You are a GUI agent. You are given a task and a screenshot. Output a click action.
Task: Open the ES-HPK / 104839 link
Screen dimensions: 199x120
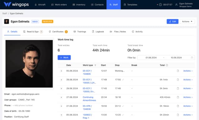pos(87,108)
